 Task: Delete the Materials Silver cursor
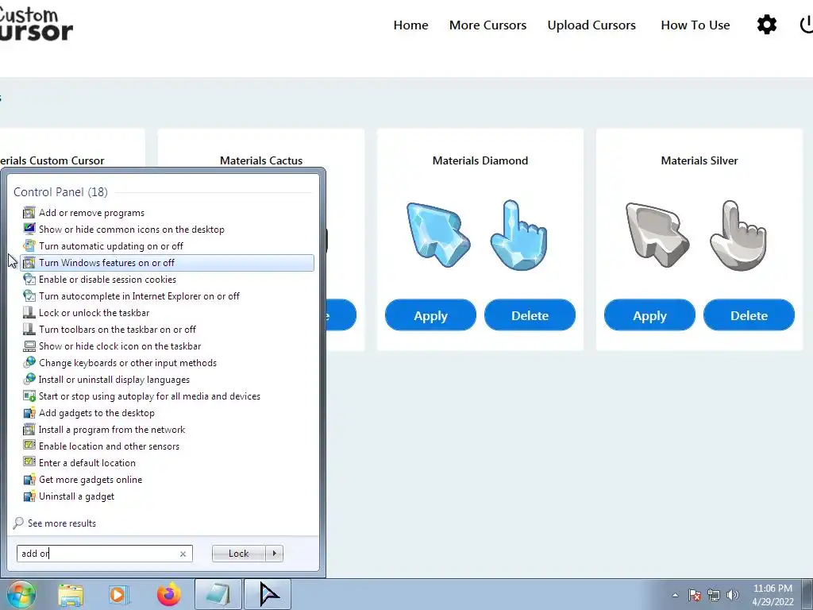pos(749,315)
